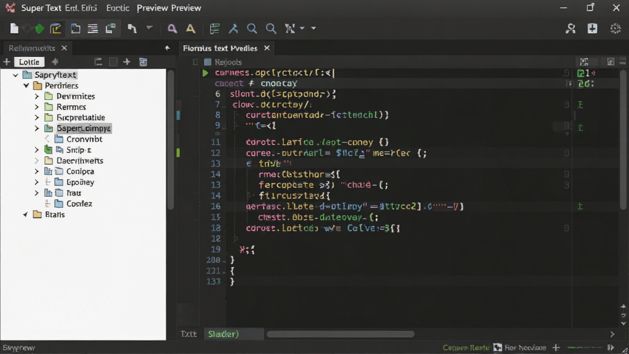The image size is (629, 354).
Task: Expand the Sepretiatiue folder
Action: pyautogui.click(x=37, y=117)
